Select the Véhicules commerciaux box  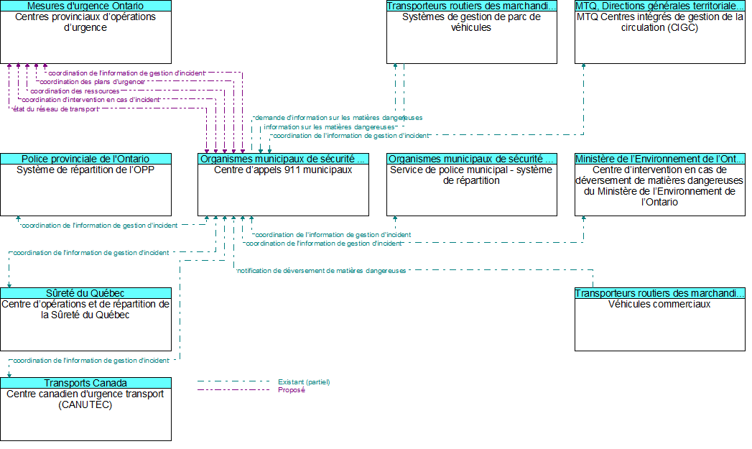click(659, 325)
